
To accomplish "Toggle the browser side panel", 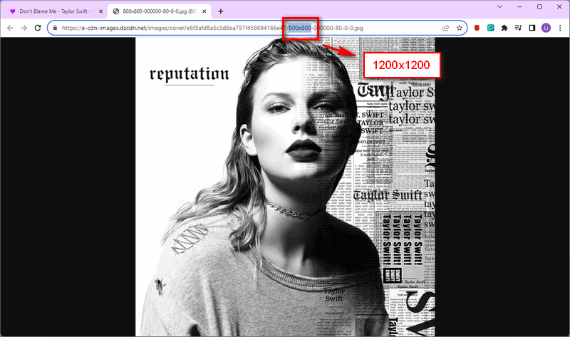I will pos(532,28).
